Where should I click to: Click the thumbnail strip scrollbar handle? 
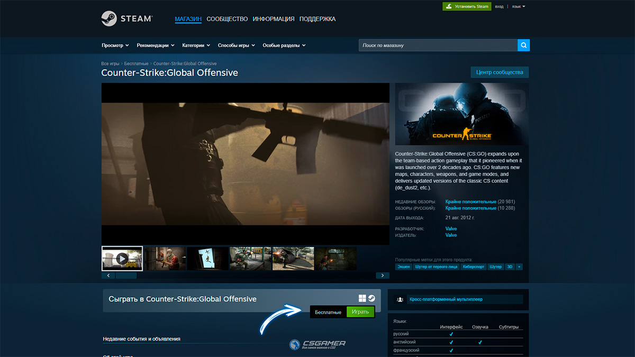[126, 276]
